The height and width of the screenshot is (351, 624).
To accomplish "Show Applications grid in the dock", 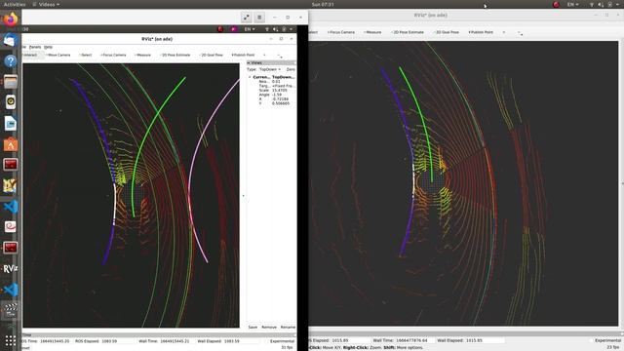I will pos(11,340).
